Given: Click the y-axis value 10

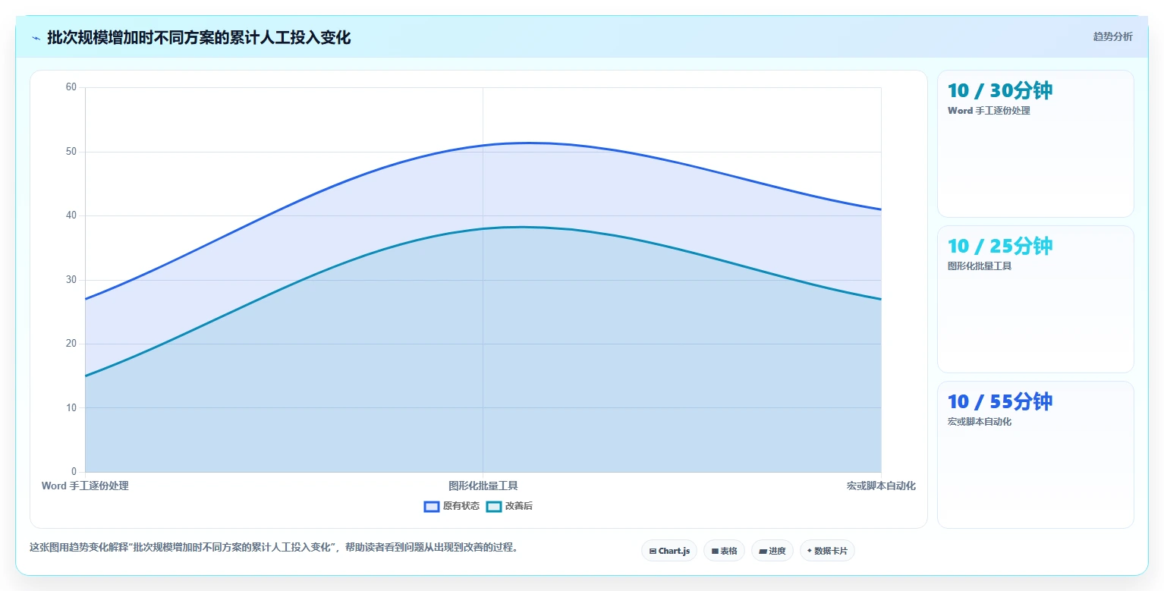Looking at the screenshot, I should click(71, 408).
